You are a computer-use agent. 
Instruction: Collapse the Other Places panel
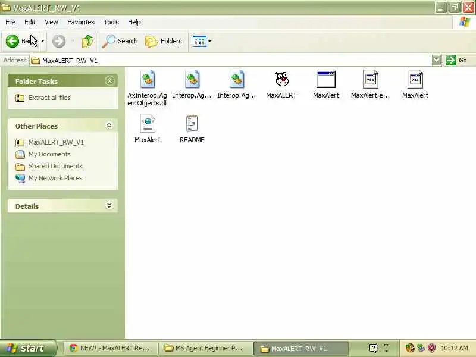click(109, 126)
